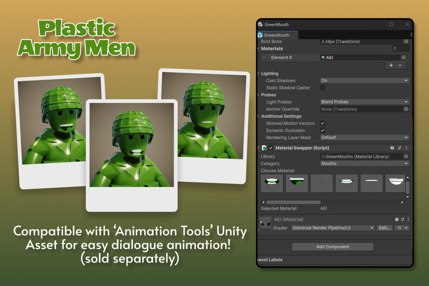
Task: Select the open smiling mouth material thumbnail
Action: [272, 183]
